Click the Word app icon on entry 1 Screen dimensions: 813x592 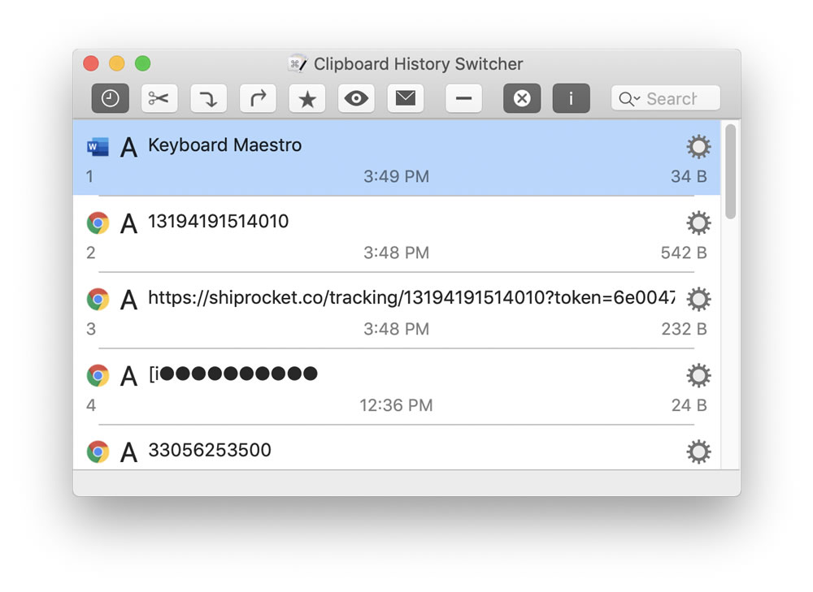point(98,146)
